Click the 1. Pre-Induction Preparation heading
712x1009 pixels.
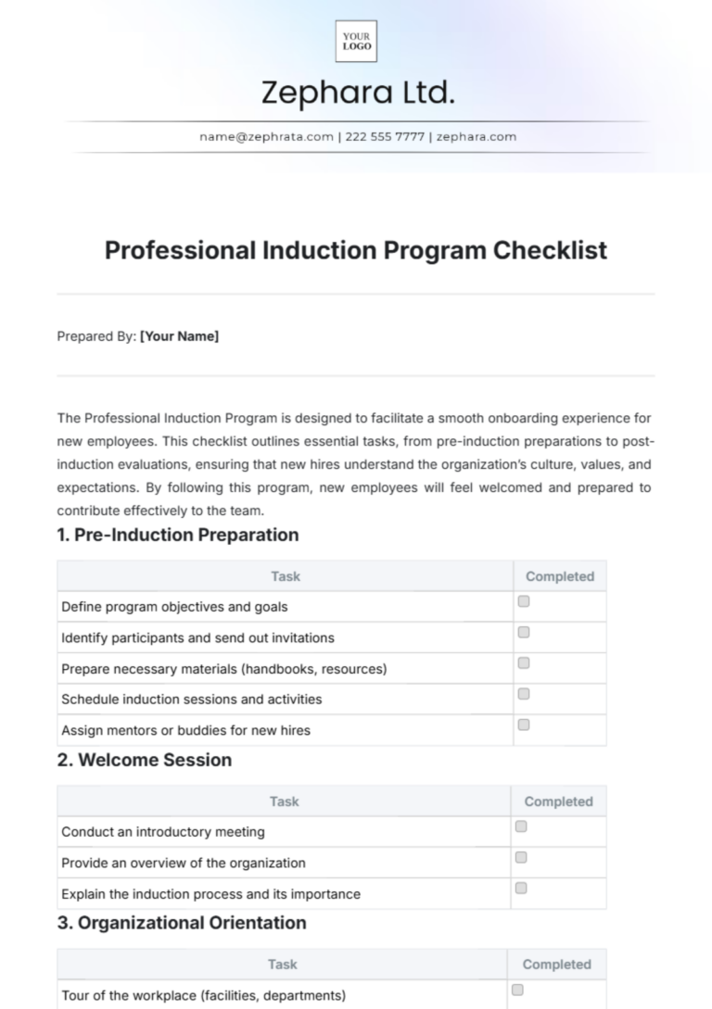178,535
